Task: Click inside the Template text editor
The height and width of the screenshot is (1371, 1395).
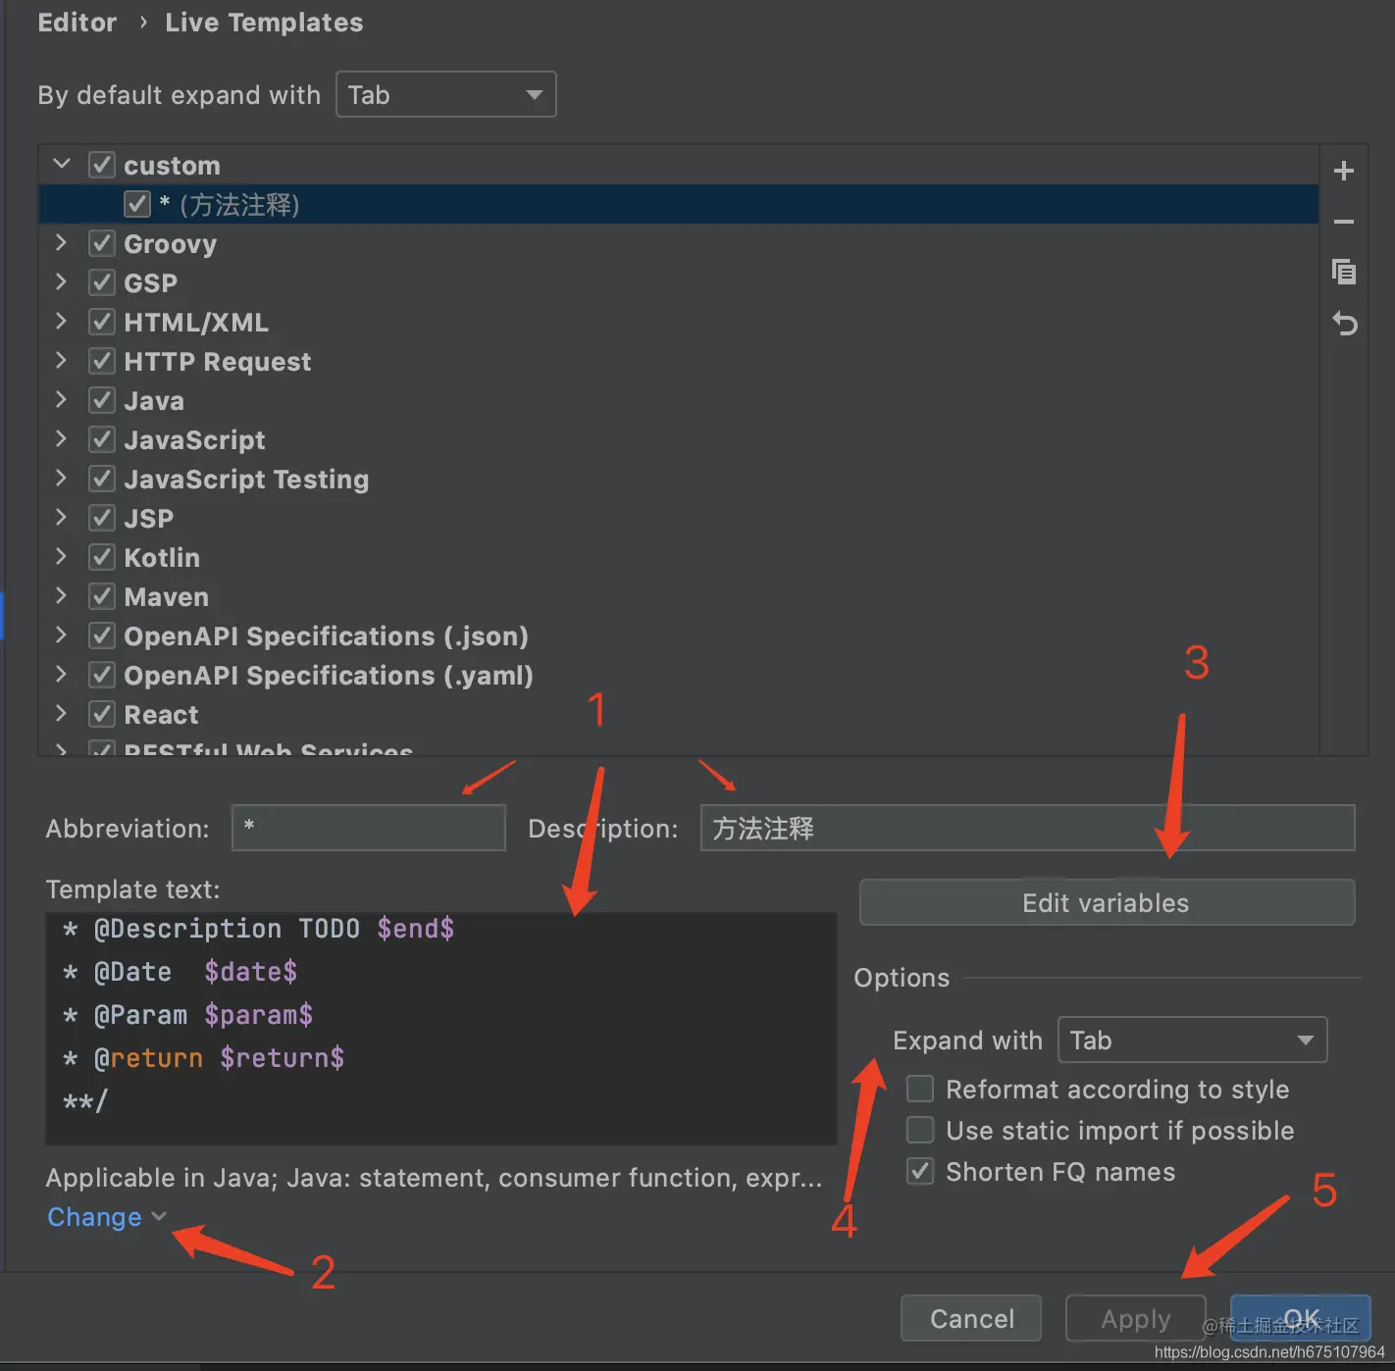Action: [441, 1028]
